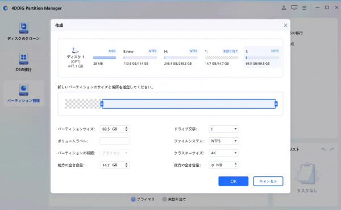Click the user account icon in title bar
Image resolution: width=341 pixels, height=210 pixels.
click(x=284, y=8)
